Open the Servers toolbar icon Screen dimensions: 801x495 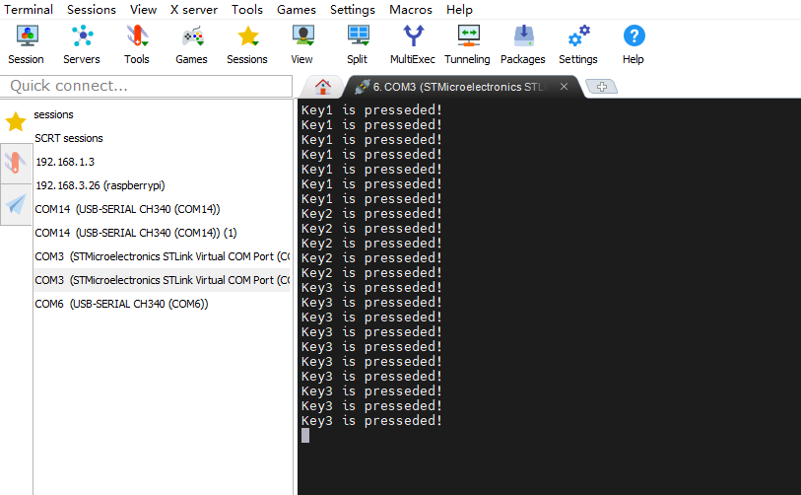tap(82, 44)
